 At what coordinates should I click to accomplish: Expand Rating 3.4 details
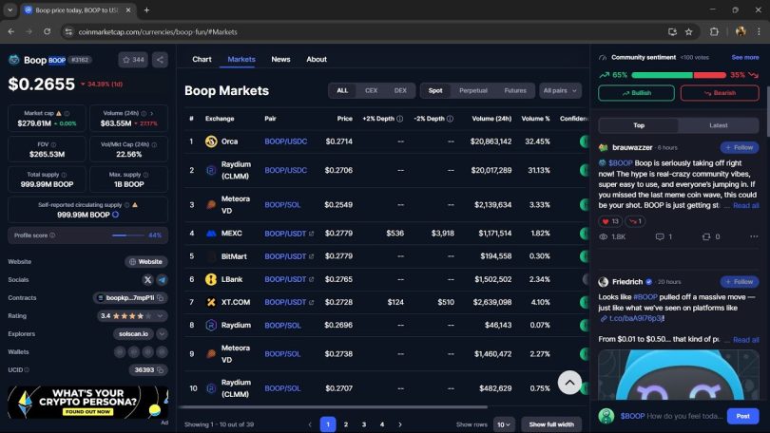click(x=160, y=316)
